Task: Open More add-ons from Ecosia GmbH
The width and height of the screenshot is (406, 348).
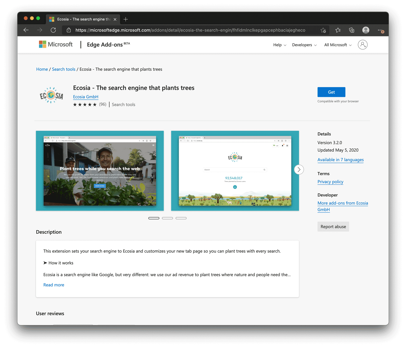Action: [x=343, y=206]
